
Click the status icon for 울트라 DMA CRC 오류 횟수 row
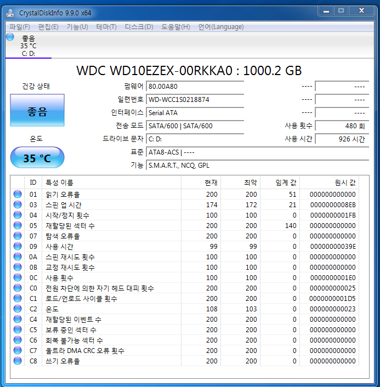pyautogui.click(x=18, y=350)
